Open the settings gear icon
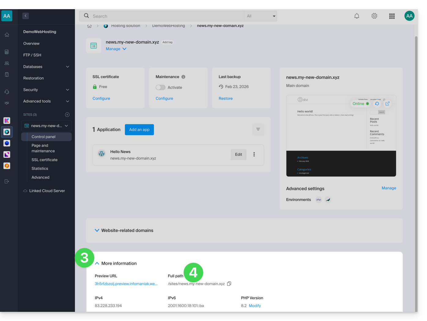The width and height of the screenshot is (427, 321). coord(374,16)
